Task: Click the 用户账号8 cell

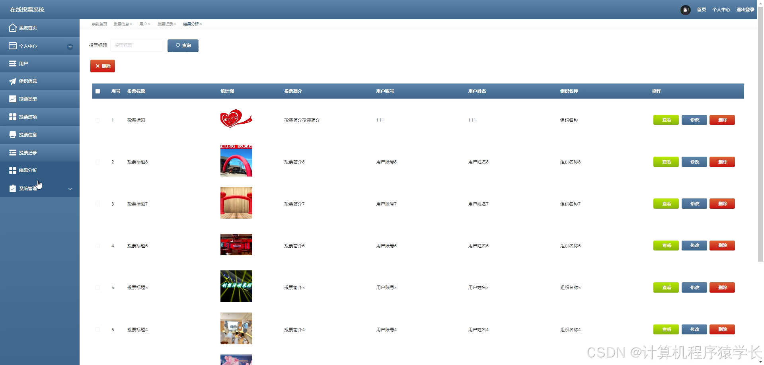Action: point(386,162)
